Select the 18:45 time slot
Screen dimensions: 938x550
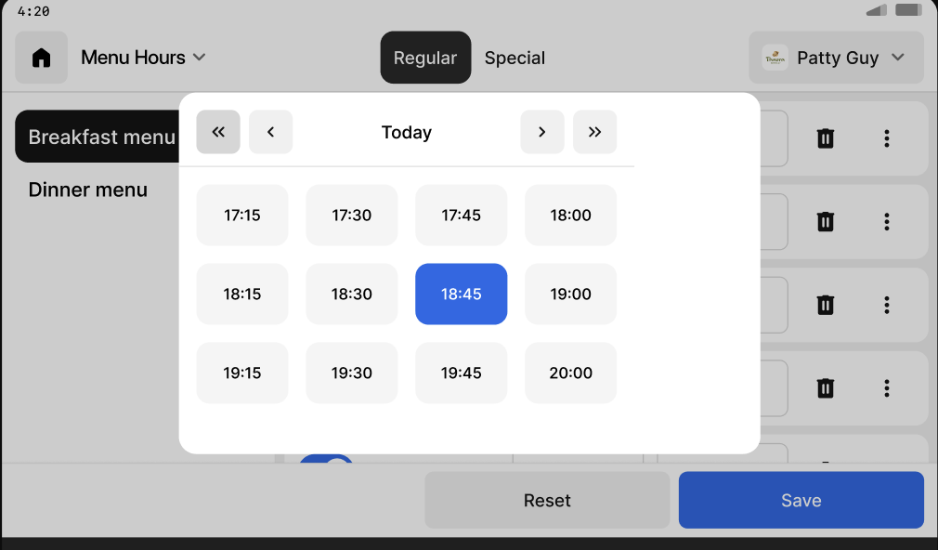(x=461, y=295)
